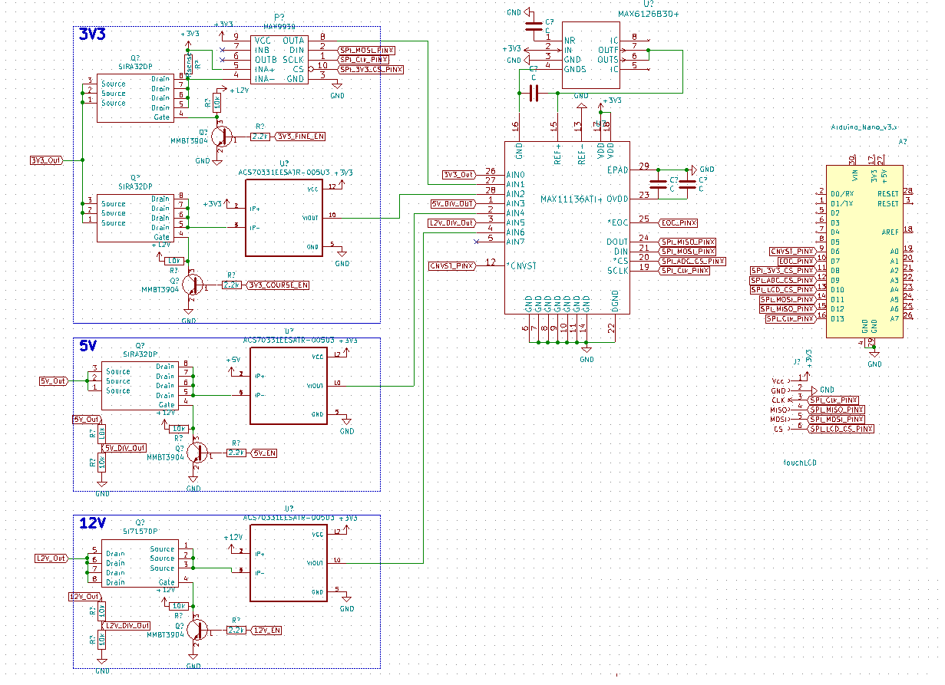This screenshot has width=945, height=685.
Task: Click the 3V3_FINE_EN net label
Action: tap(300, 137)
